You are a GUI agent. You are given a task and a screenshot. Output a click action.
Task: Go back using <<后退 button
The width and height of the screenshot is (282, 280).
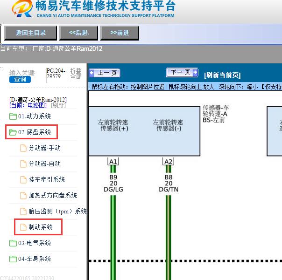click(x=78, y=33)
